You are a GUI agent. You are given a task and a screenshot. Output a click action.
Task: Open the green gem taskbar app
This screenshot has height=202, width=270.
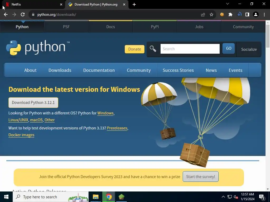[121, 197]
